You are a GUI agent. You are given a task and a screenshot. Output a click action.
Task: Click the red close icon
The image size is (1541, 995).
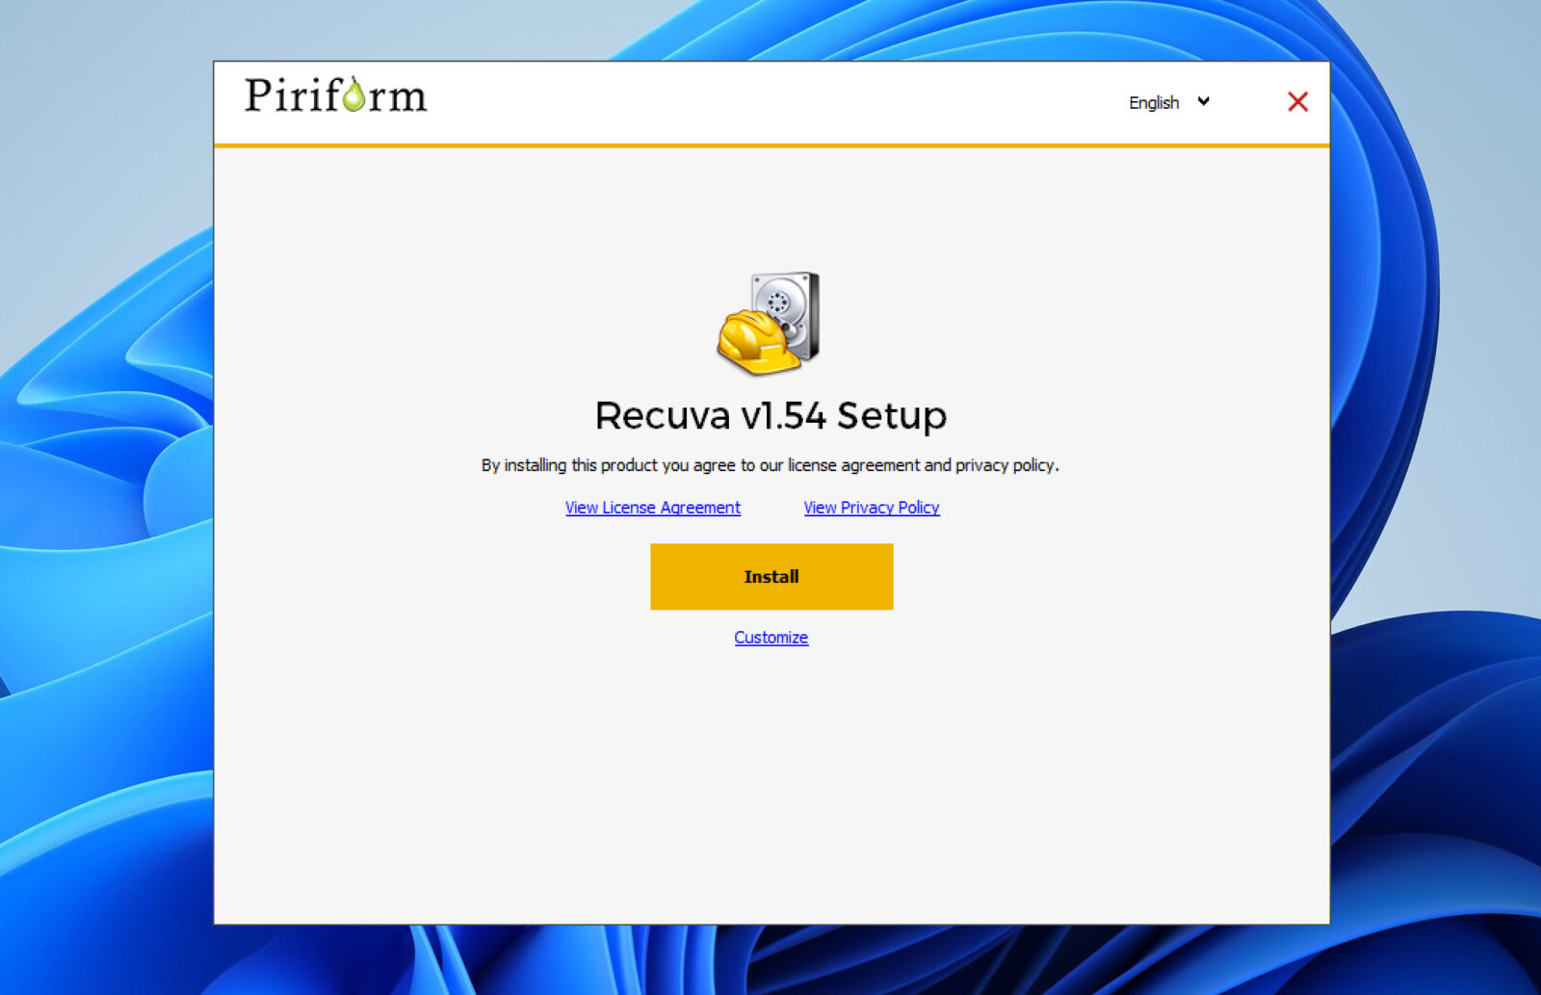click(x=1297, y=102)
